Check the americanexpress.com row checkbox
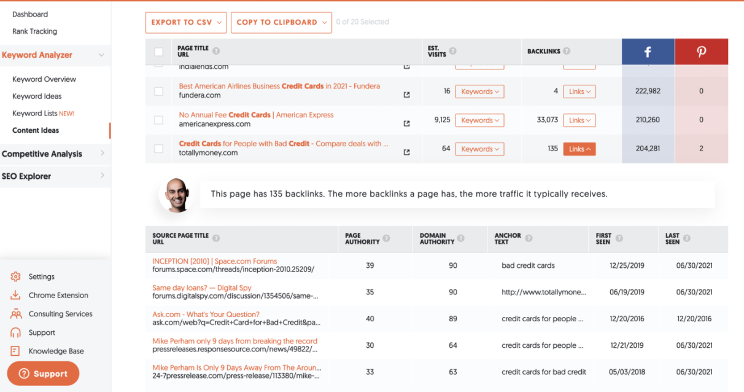744x392 pixels. (x=159, y=120)
